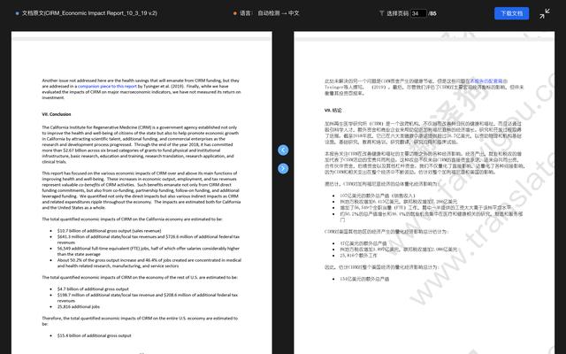
Task: Click the /85 total pages text
Action: pyautogui.click(x=432, y=13)
